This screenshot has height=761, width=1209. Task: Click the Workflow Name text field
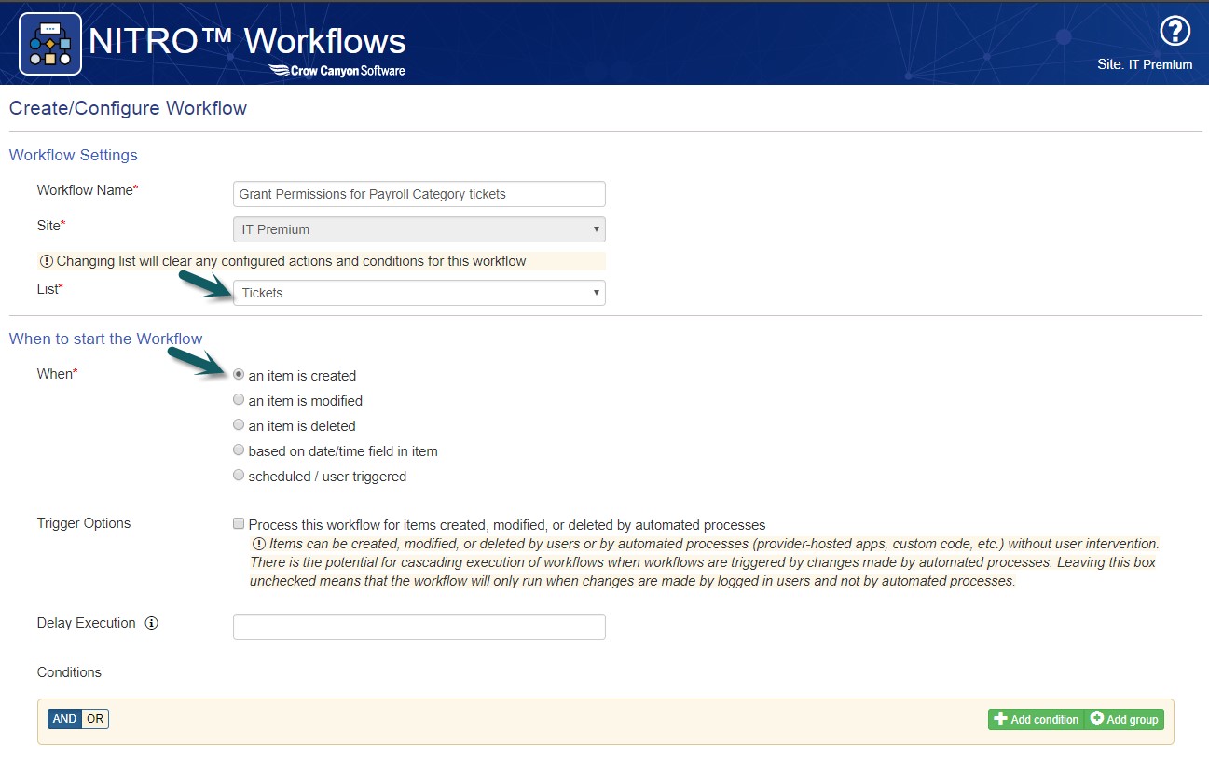click(x=419, y=194)
